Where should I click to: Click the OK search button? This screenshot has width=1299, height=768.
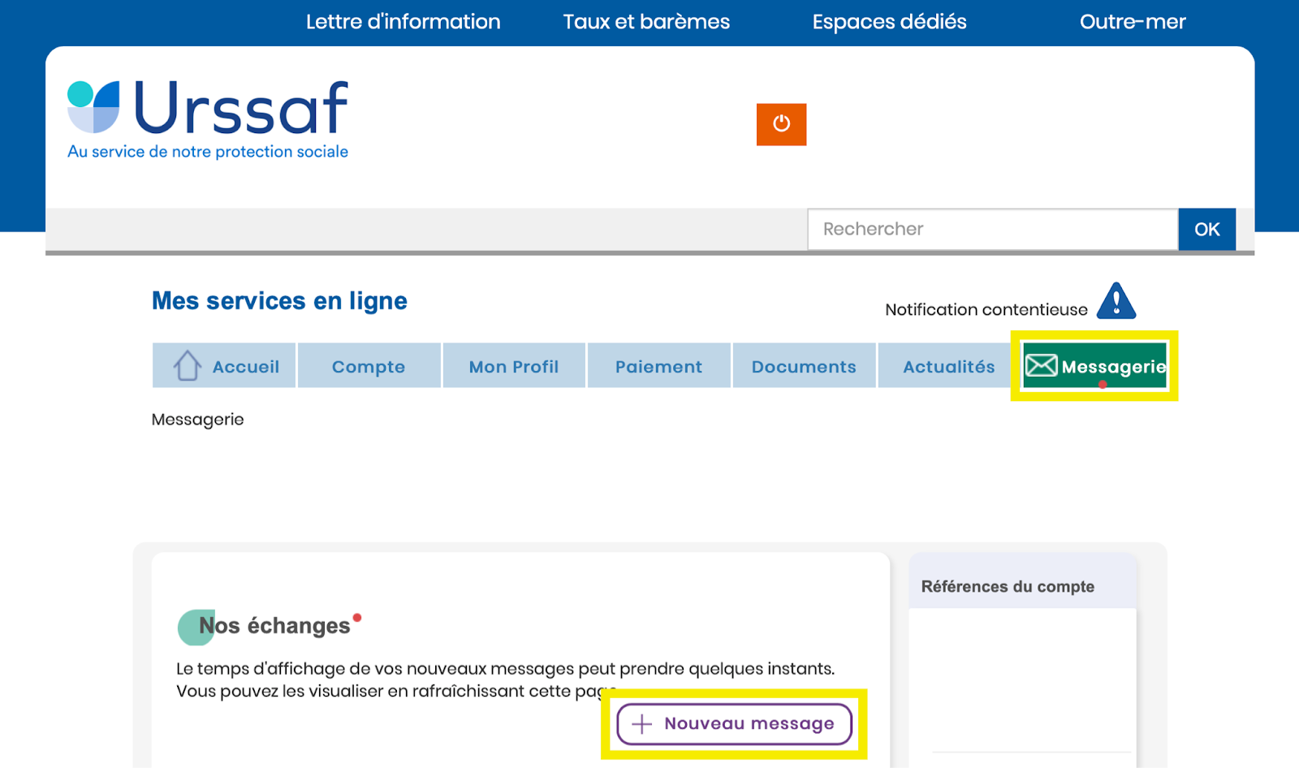point(1206,229)
